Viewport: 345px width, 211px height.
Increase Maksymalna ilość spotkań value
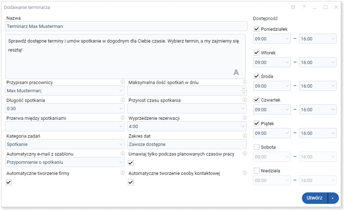[x=243, y=89]
